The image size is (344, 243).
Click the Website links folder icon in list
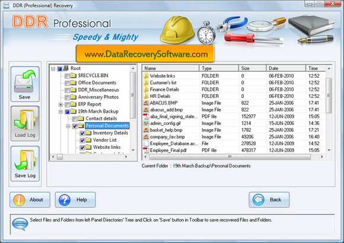coord(146,76)
